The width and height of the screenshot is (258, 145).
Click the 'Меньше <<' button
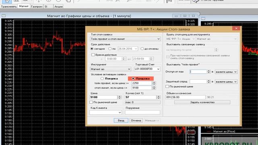[152, 120]
